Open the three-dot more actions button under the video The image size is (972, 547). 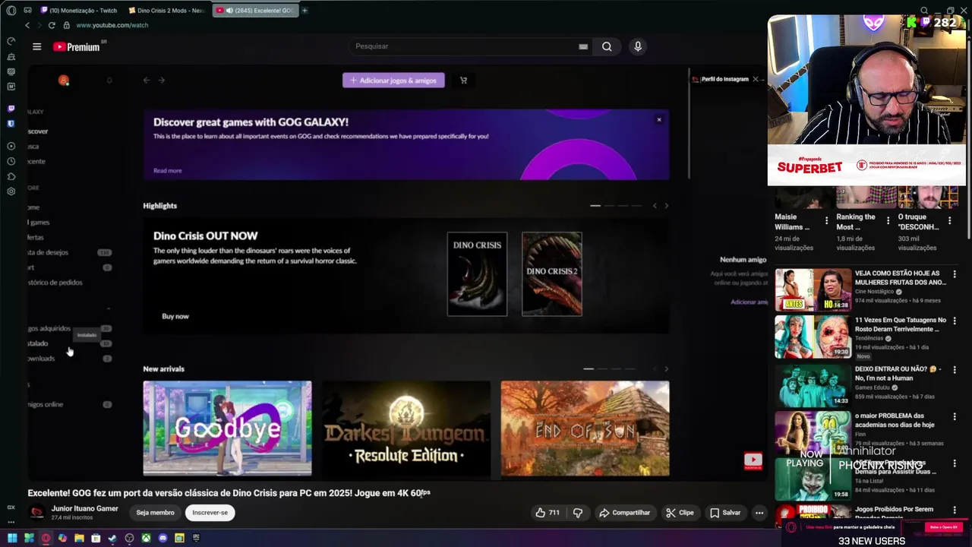click(x=759, y=513)
